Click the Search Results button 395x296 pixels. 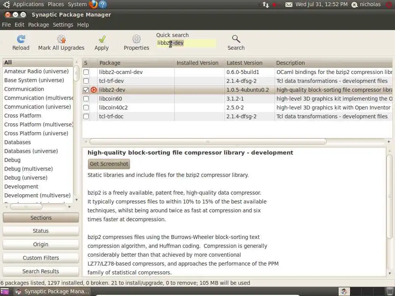(x=41, y=271)
